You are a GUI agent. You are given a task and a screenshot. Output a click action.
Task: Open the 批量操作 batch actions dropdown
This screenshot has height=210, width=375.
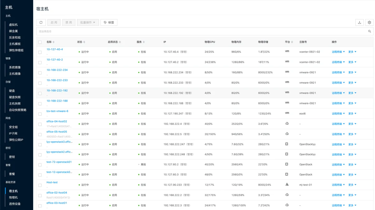[88, 22]
